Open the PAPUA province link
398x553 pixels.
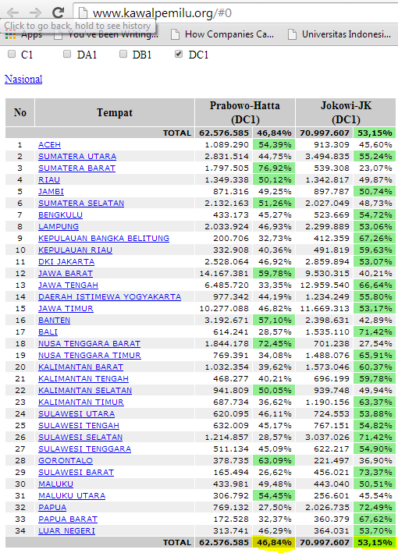tap(52, 507)
